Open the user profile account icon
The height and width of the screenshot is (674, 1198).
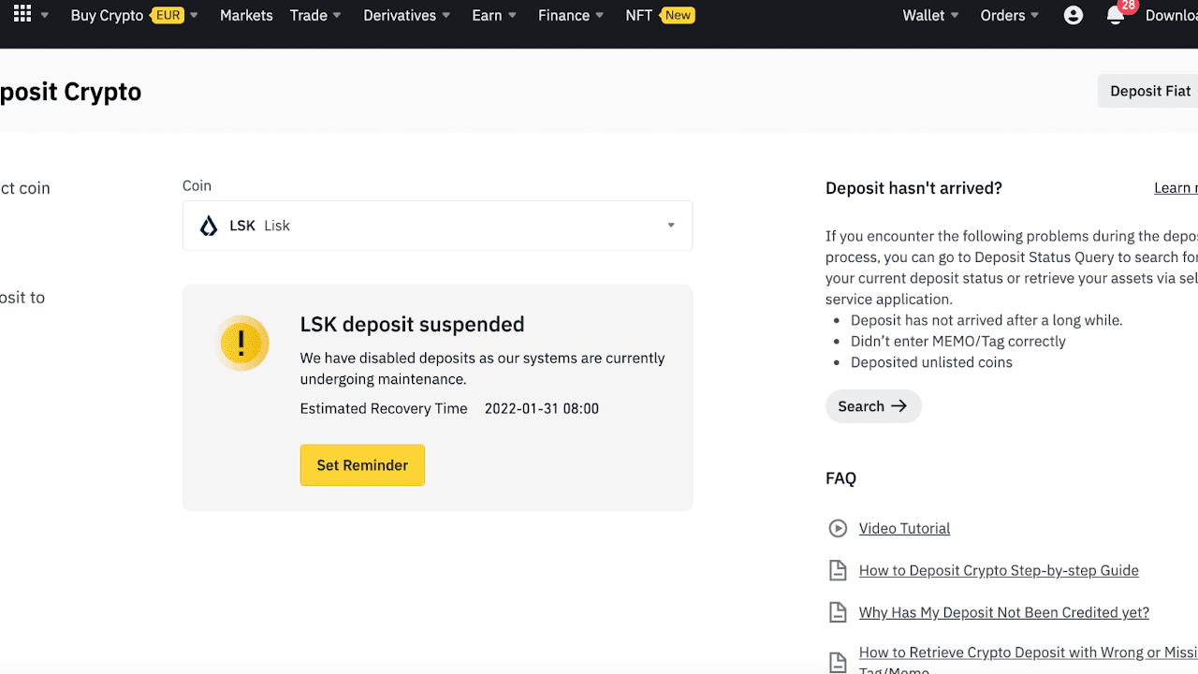click(1074, 15)
